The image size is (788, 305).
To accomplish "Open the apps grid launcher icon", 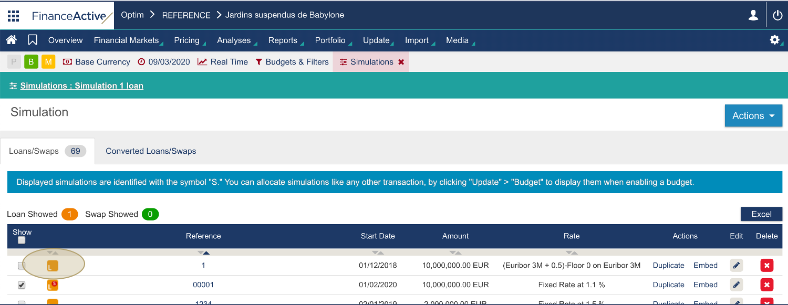I will [14, 15].
